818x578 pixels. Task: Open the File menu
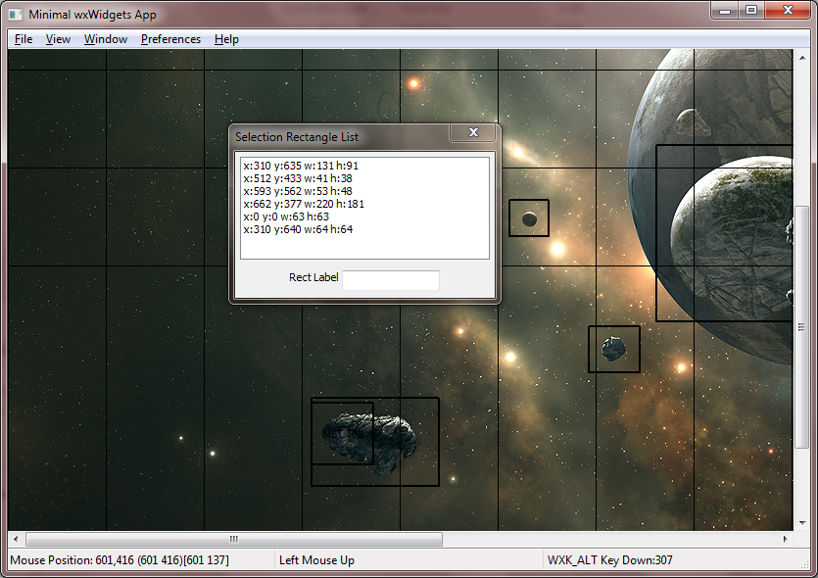coord(24,39)
